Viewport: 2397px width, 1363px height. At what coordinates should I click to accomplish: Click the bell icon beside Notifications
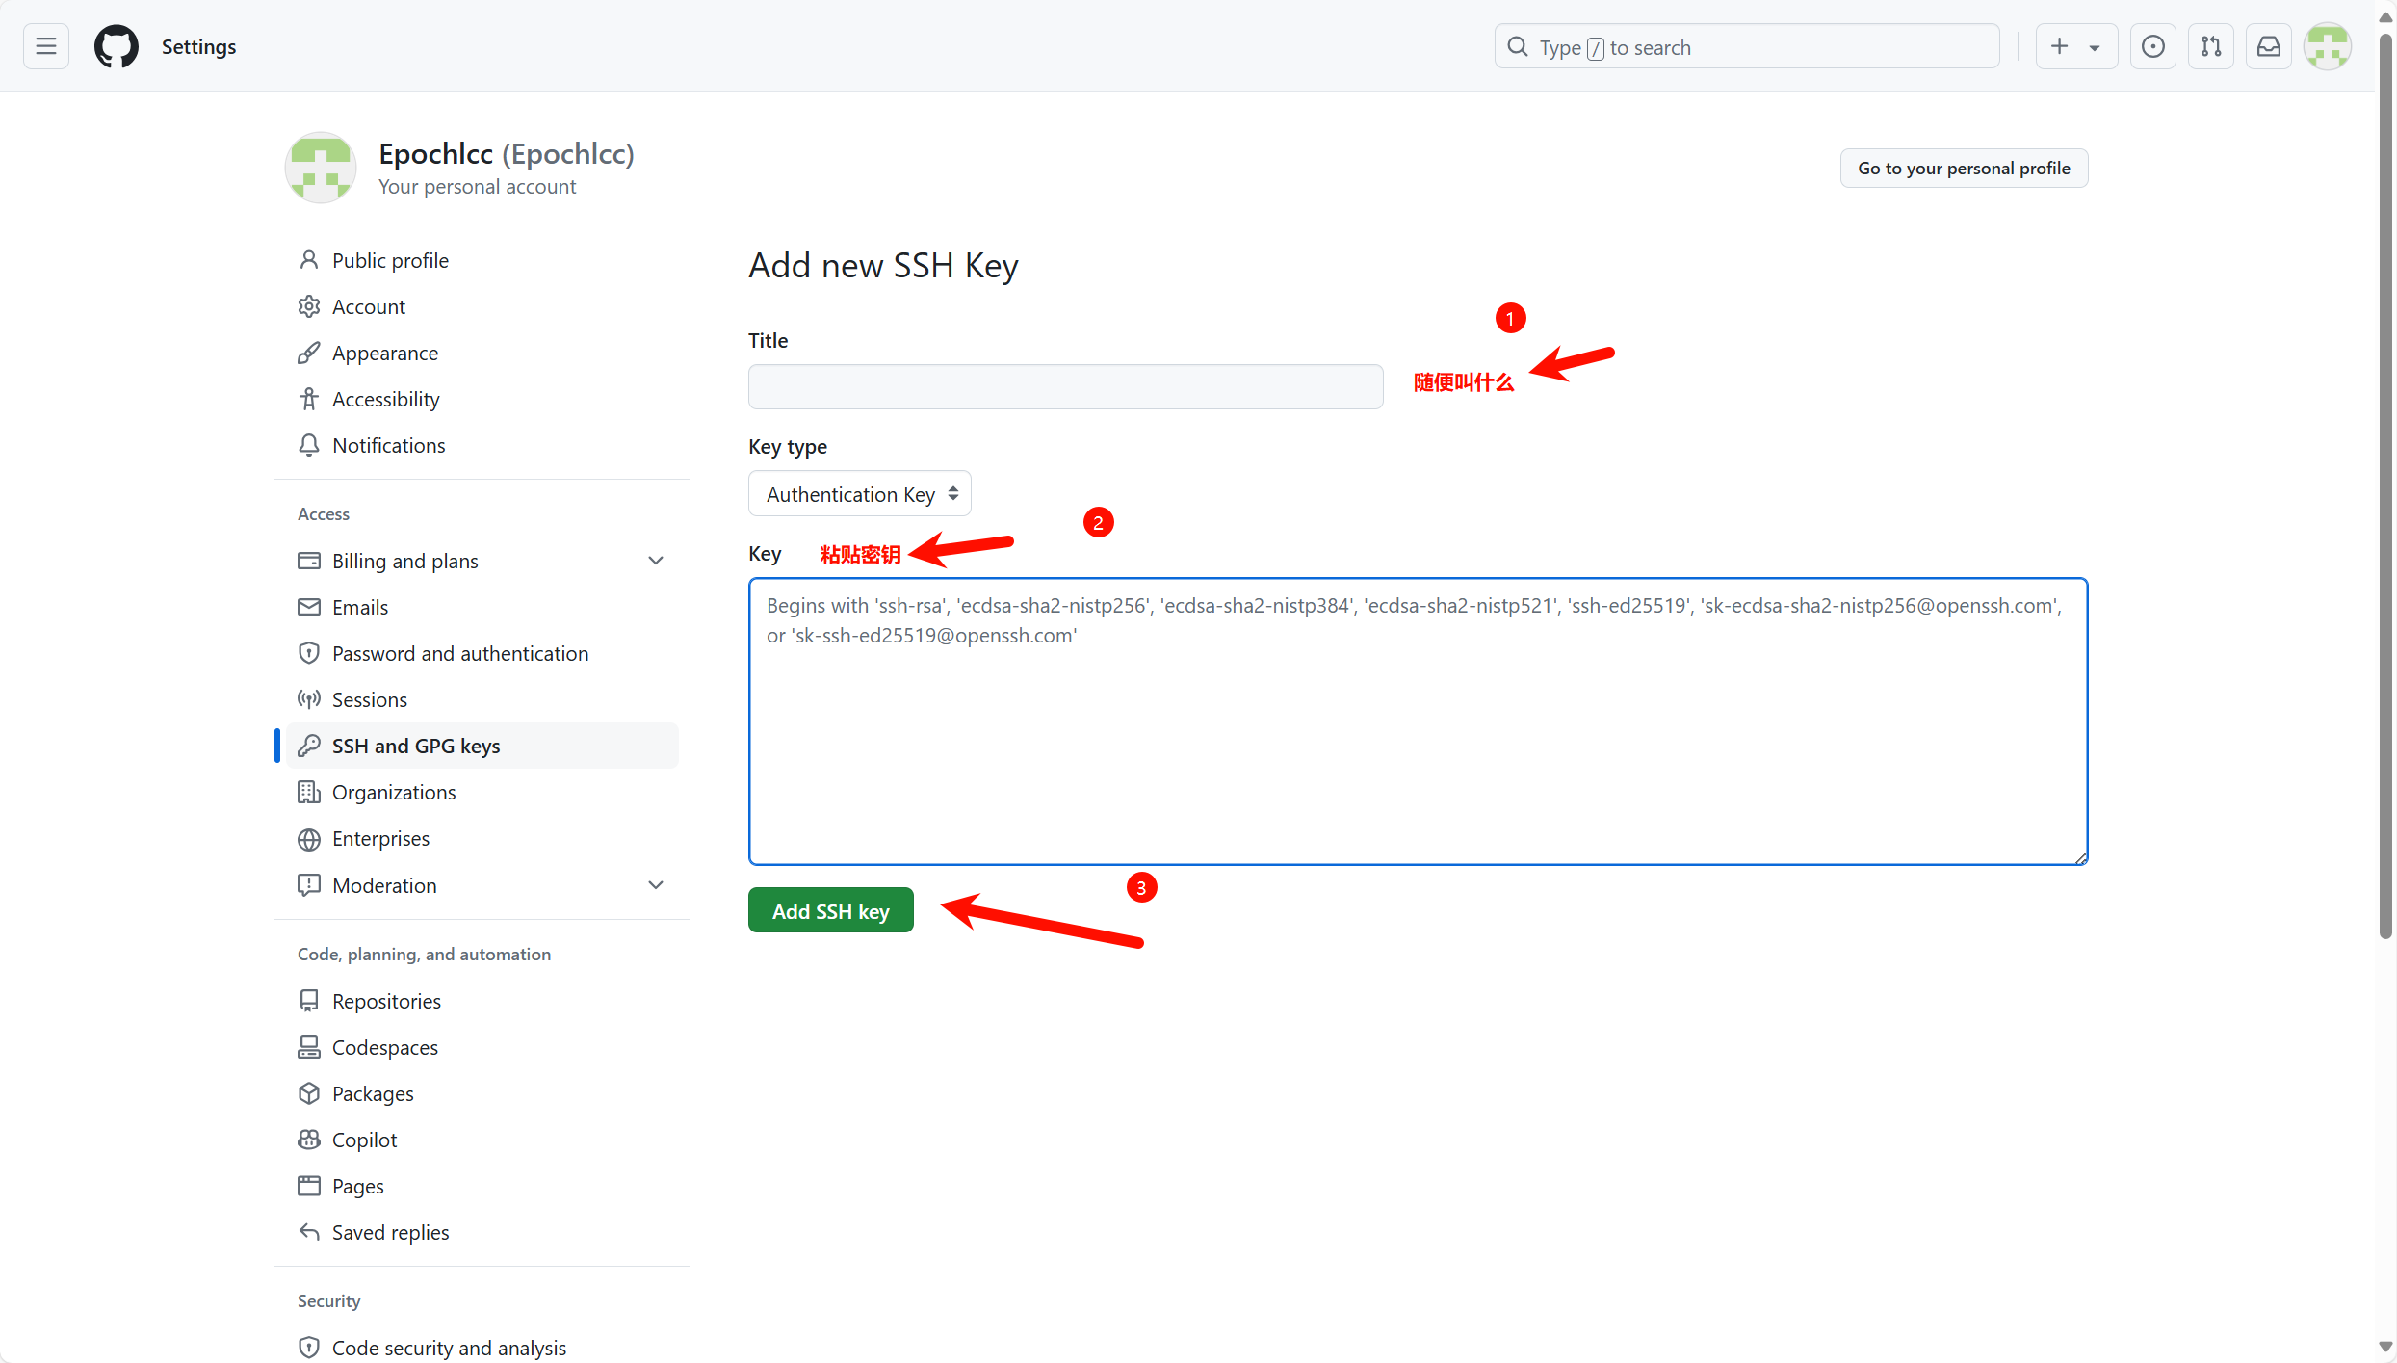308,445
